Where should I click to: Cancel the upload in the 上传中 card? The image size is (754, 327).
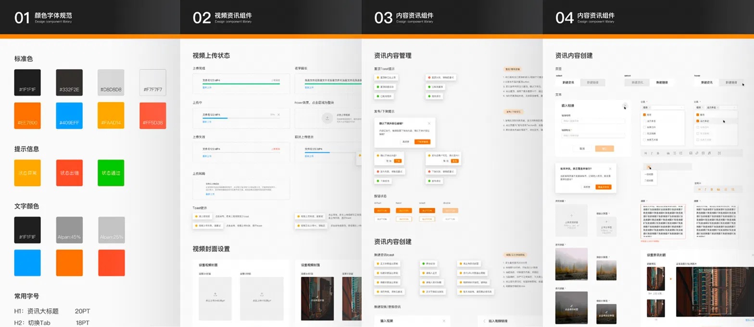[279, 114]
